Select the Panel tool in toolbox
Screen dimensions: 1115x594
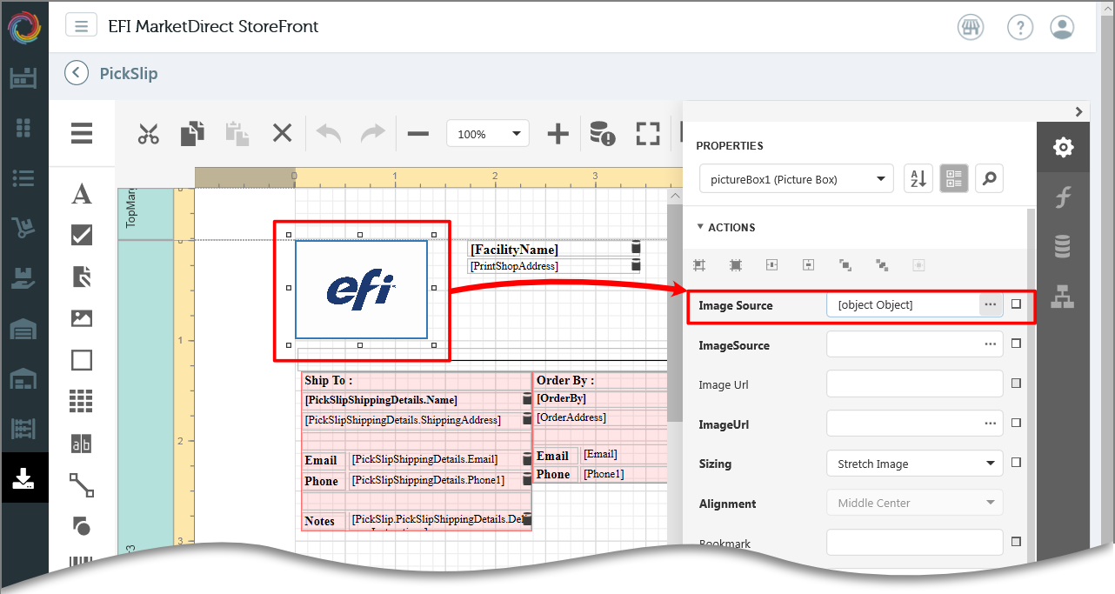pyautogui.click(x=82, y=360)
